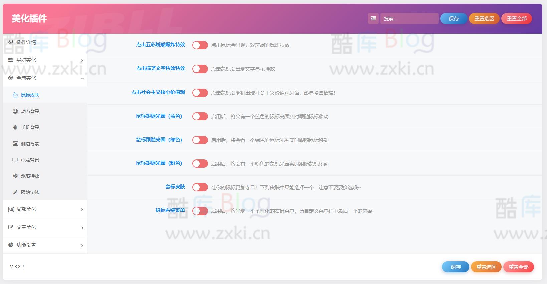Image resolution: width=547 pixels, height=284 pixels.
Task: Open the 手机背景 submenu item
Action: [45, 127]
